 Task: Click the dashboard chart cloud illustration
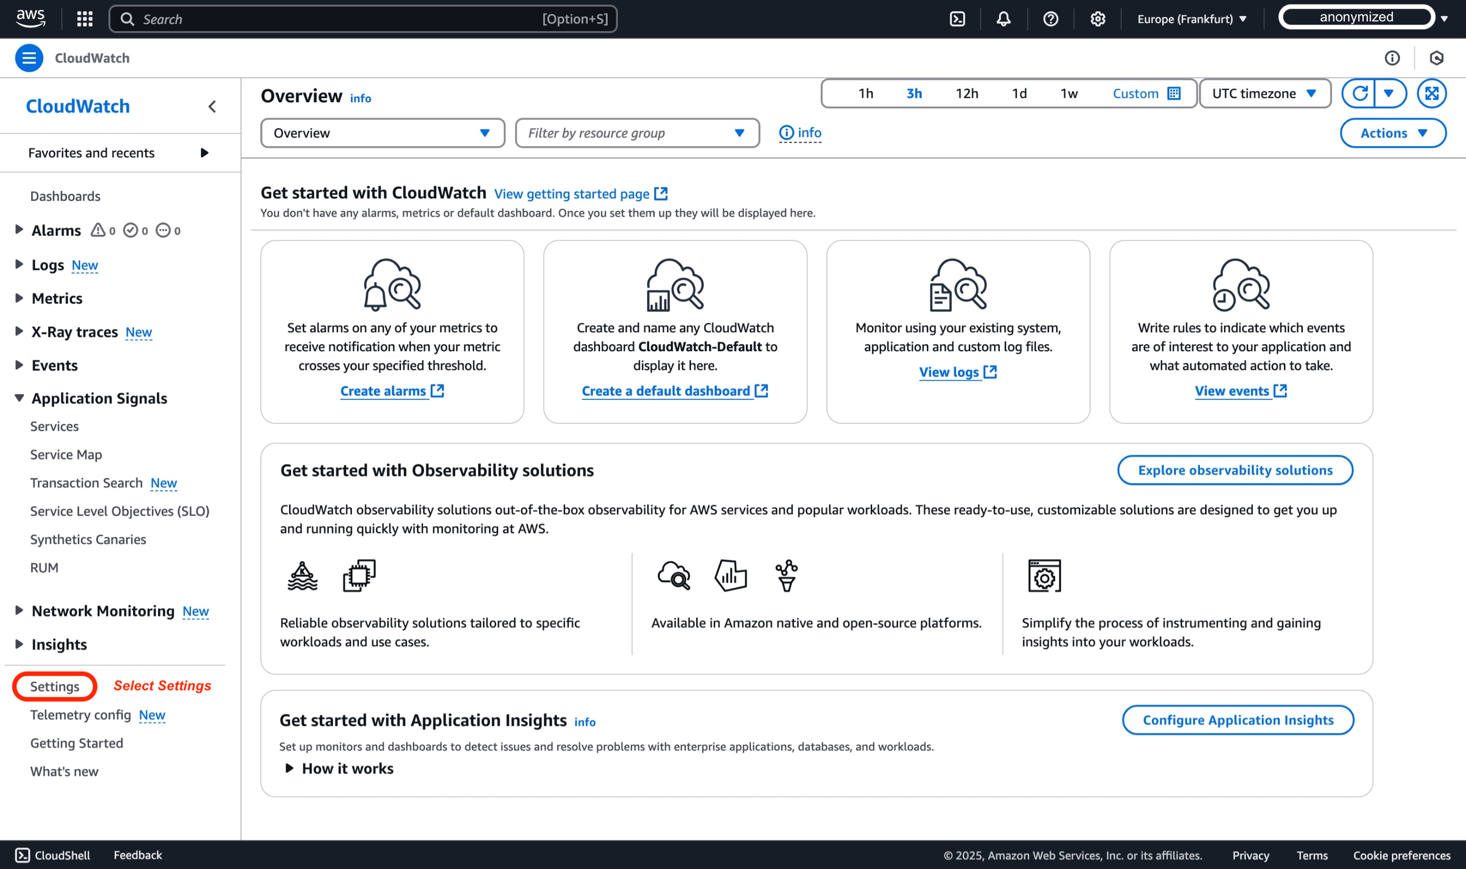pos(675,285)
